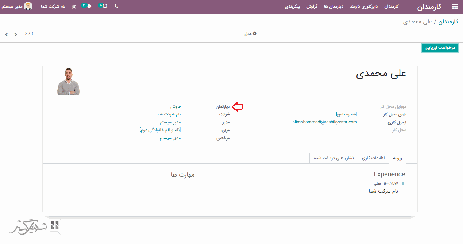Click the مدیر سیستم user avatar
The width and height of the screenshot is (463, 244).
pyautogui.click(x=28, y=6)
